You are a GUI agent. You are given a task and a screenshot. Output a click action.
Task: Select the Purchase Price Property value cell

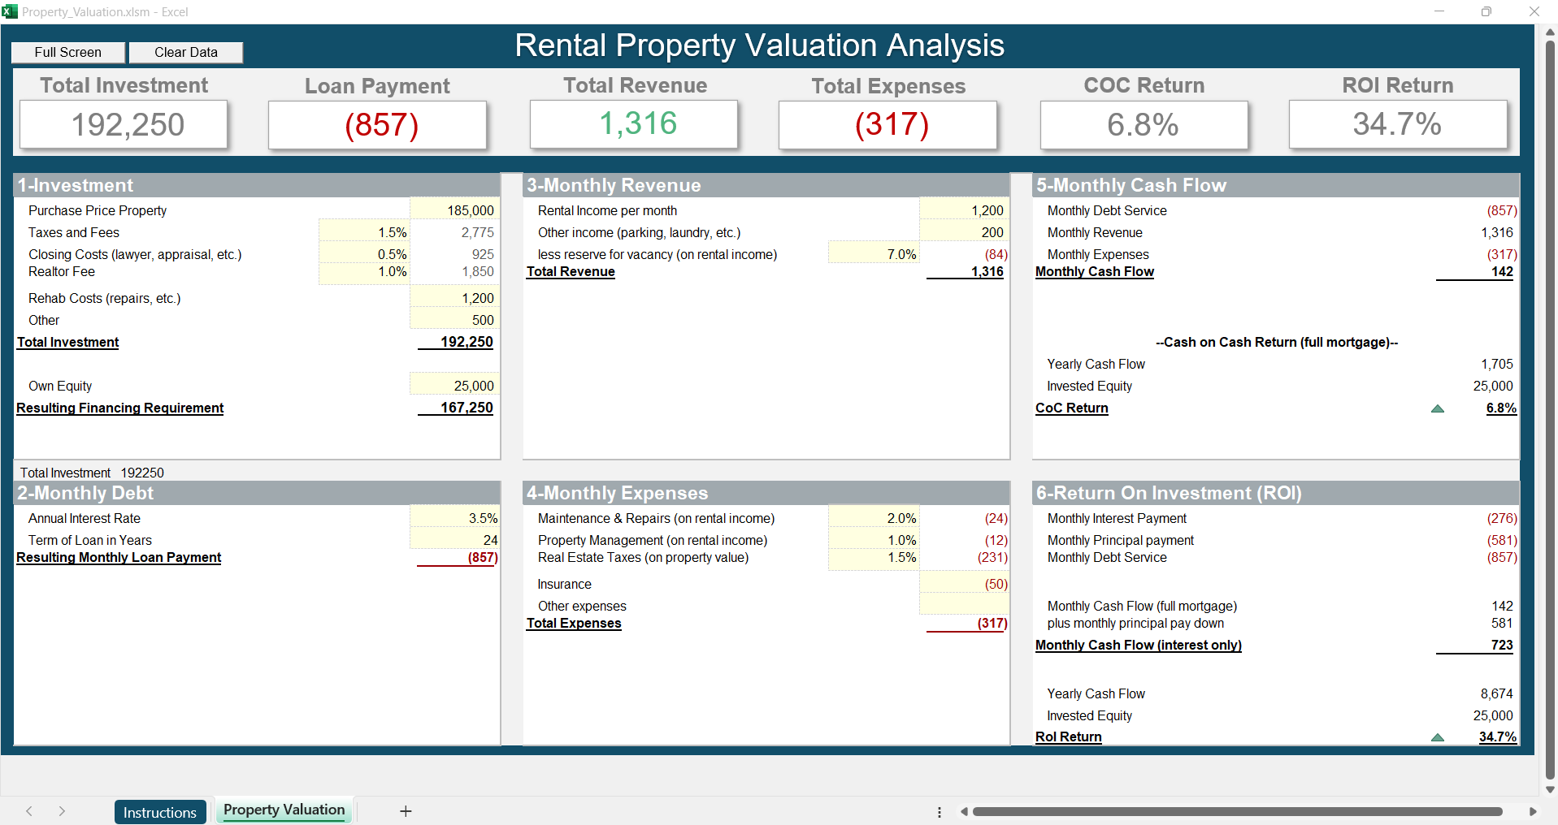454,210
